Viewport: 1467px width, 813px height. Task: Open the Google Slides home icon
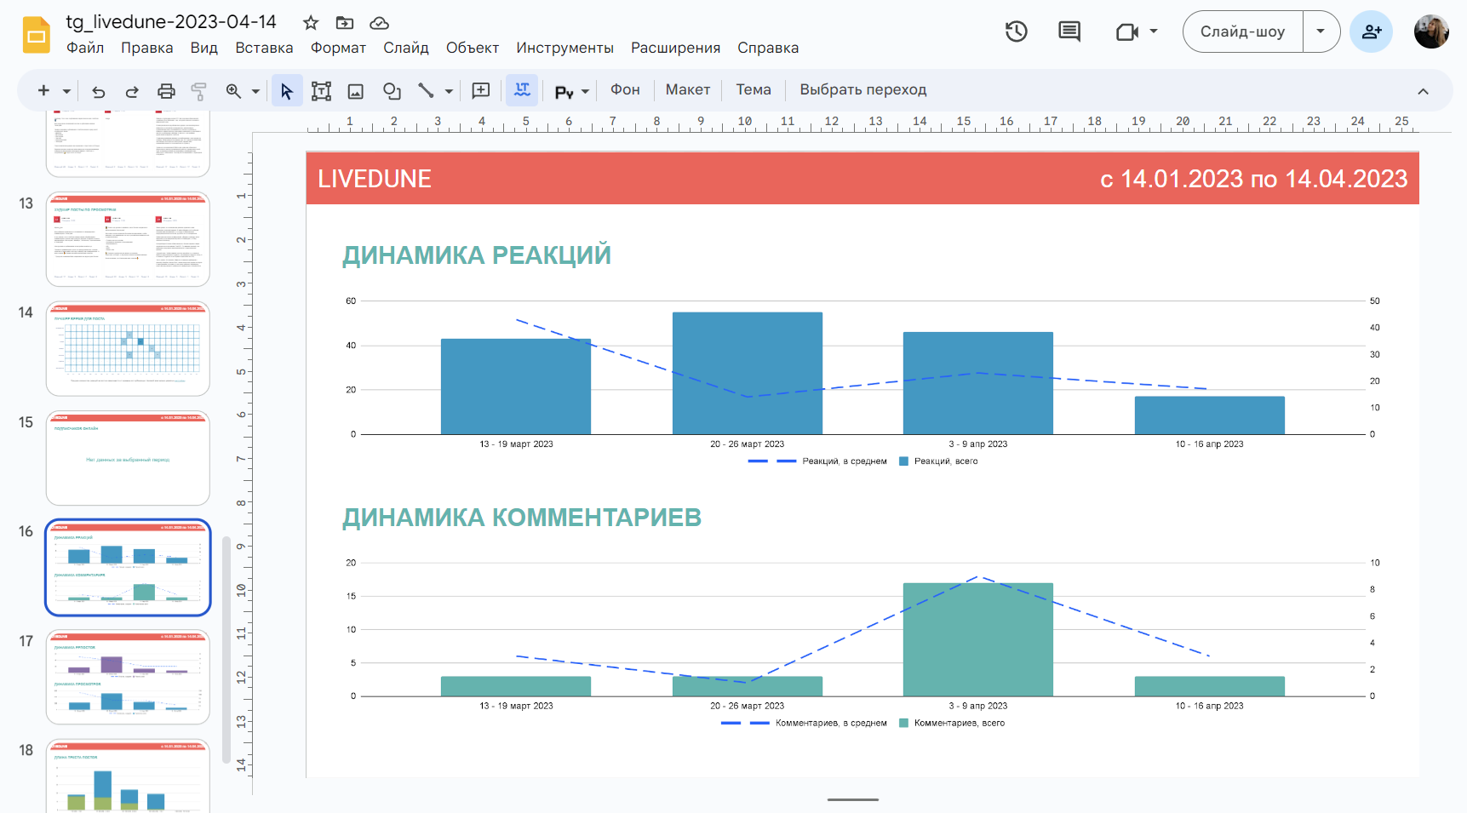pyautogui.click(x=37, y=35)
